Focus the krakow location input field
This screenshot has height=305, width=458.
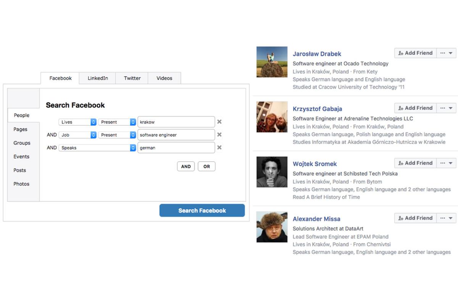176,122
